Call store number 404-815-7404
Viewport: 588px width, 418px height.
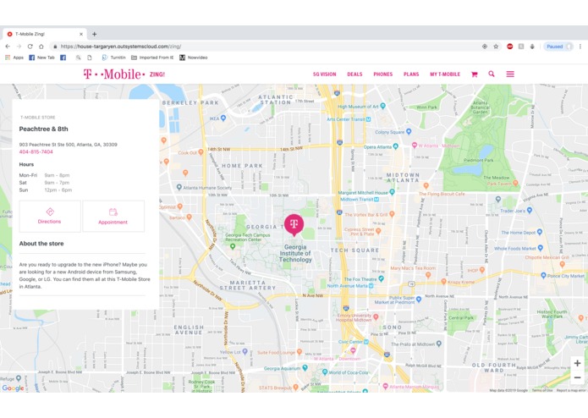[36, 151]
